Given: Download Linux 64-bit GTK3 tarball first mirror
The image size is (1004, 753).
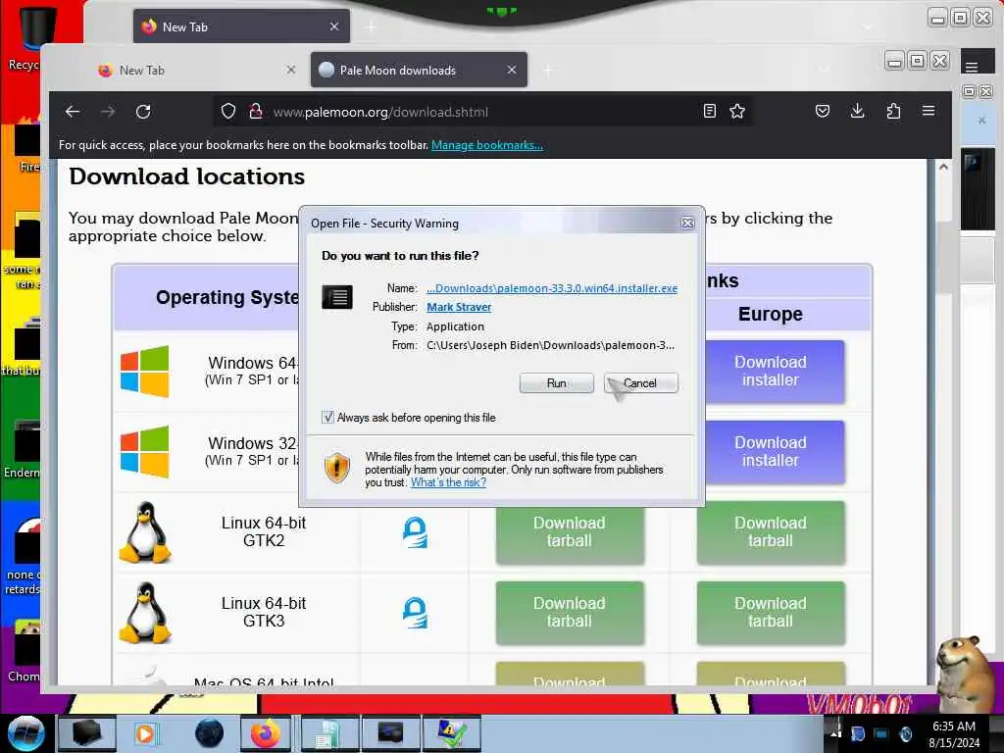Looking at the screenshot, I should [570, 612].
